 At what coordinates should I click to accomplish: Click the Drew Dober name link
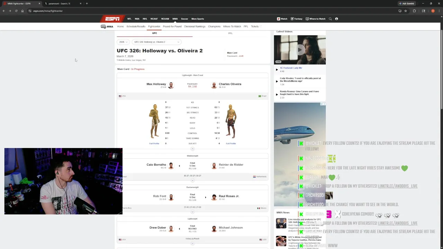158,228
